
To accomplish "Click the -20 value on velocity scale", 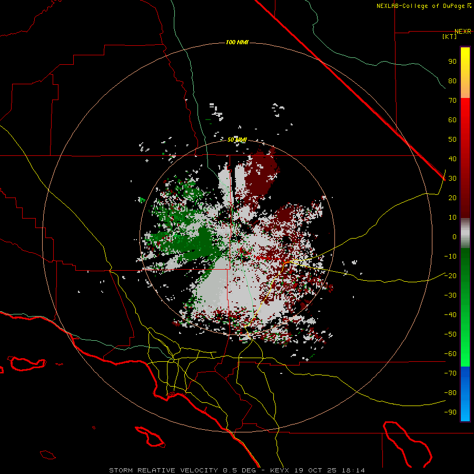I will pyautogui.click(x=450, y=276).
